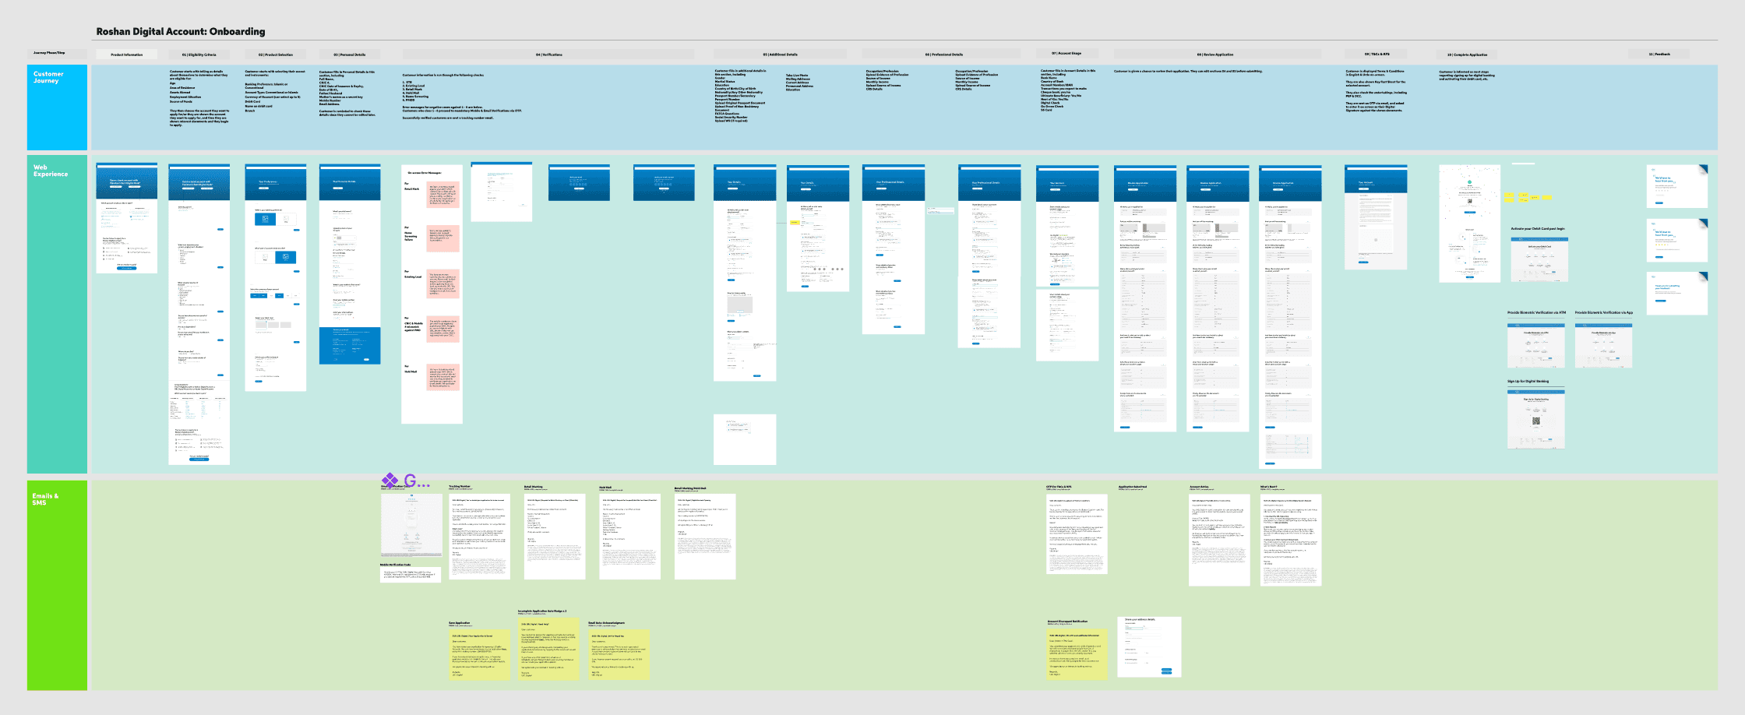Screen dimensions: 1745x715
Task: Open the Product Selection web screen frame
Action: 275,277
